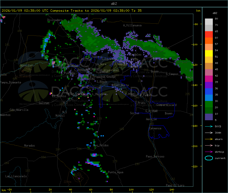Click the Cda_Amarilla map label
The image size is (228, 193).
click(x=19, y=110)
